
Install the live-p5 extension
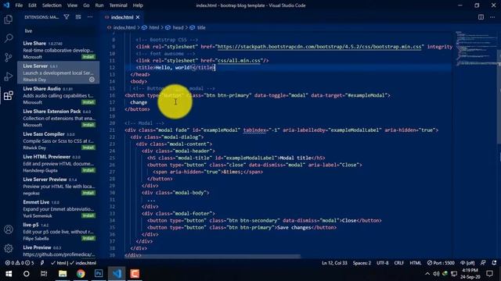pos(88,238)
